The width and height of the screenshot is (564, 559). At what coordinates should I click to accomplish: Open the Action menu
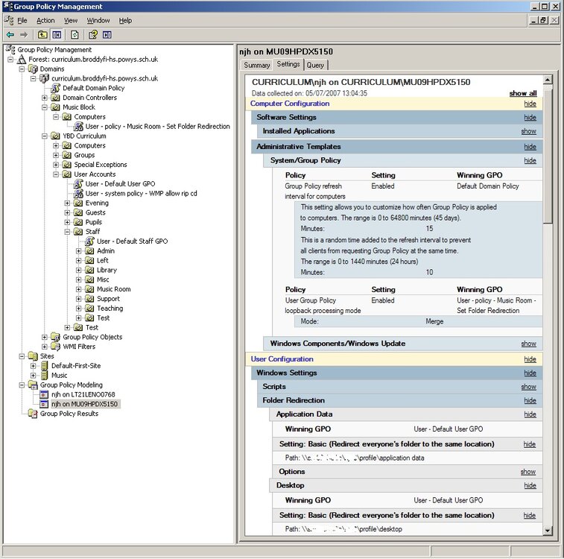coord(45,21)
